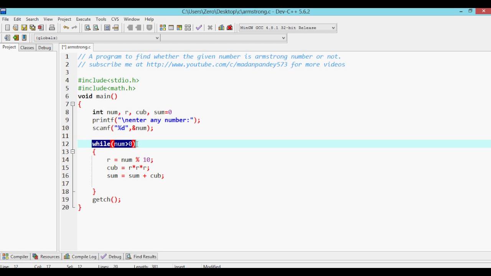Click the blue bookmark icon in second toolbar
The height and width of the screenshot is (276, 491).
[x=24, y=38]
